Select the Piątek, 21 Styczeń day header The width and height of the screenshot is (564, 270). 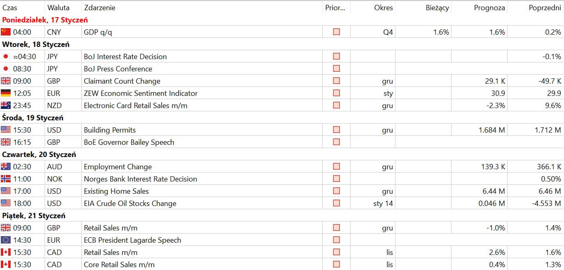34,215
